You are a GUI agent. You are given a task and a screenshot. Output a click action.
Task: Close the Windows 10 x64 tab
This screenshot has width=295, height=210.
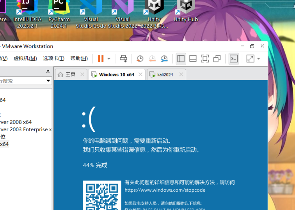[140, 74]
